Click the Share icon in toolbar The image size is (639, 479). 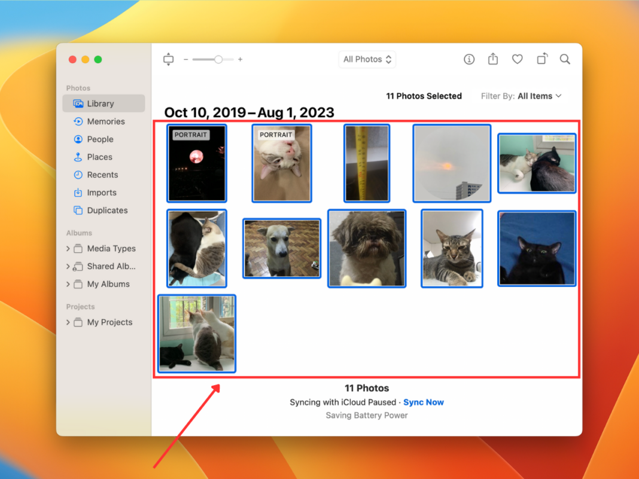click(x=493, y=59)
